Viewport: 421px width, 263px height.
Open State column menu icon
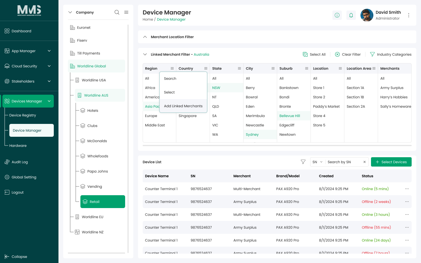click(239, 68)
